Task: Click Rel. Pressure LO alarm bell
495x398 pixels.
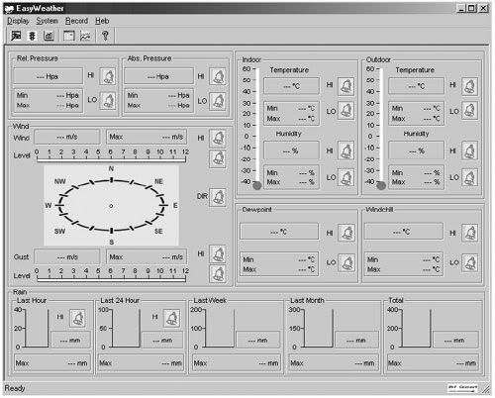Action: click(108, 101)
